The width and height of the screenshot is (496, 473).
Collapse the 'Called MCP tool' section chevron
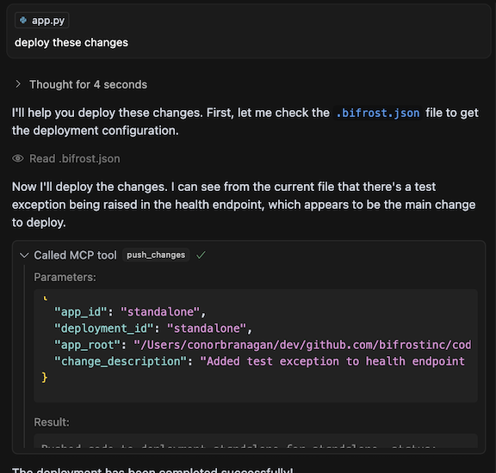(x=24, y=255)
